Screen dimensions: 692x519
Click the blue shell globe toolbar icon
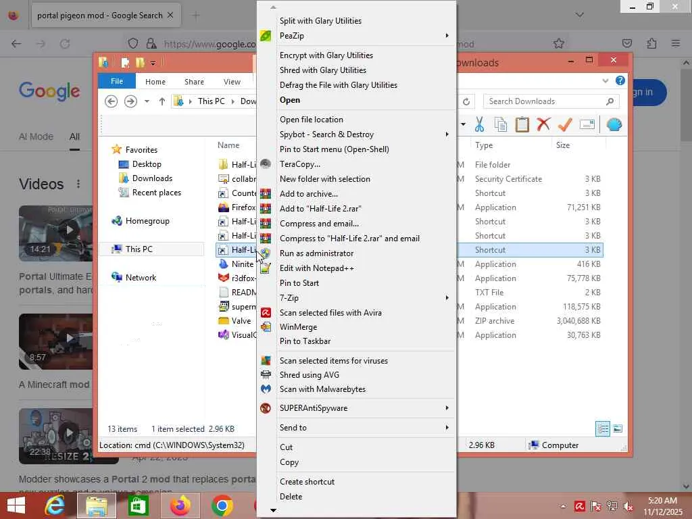614,125
